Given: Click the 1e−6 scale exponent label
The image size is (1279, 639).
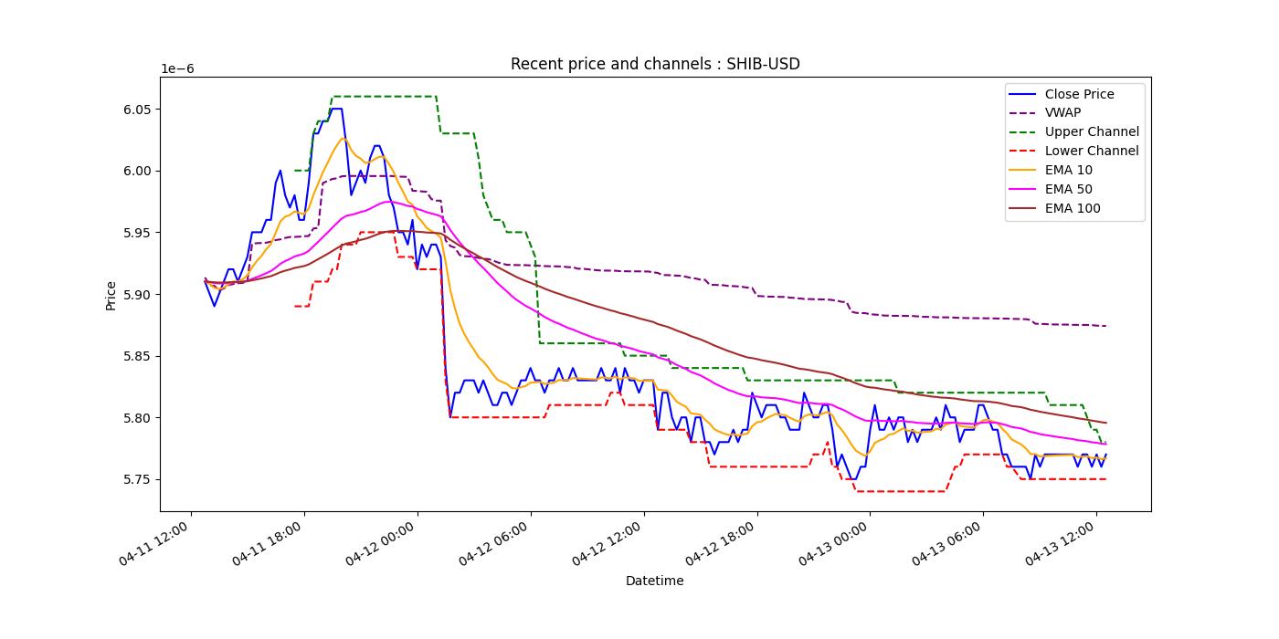Looking at the screenshot, I should click(x=177, y=68).
